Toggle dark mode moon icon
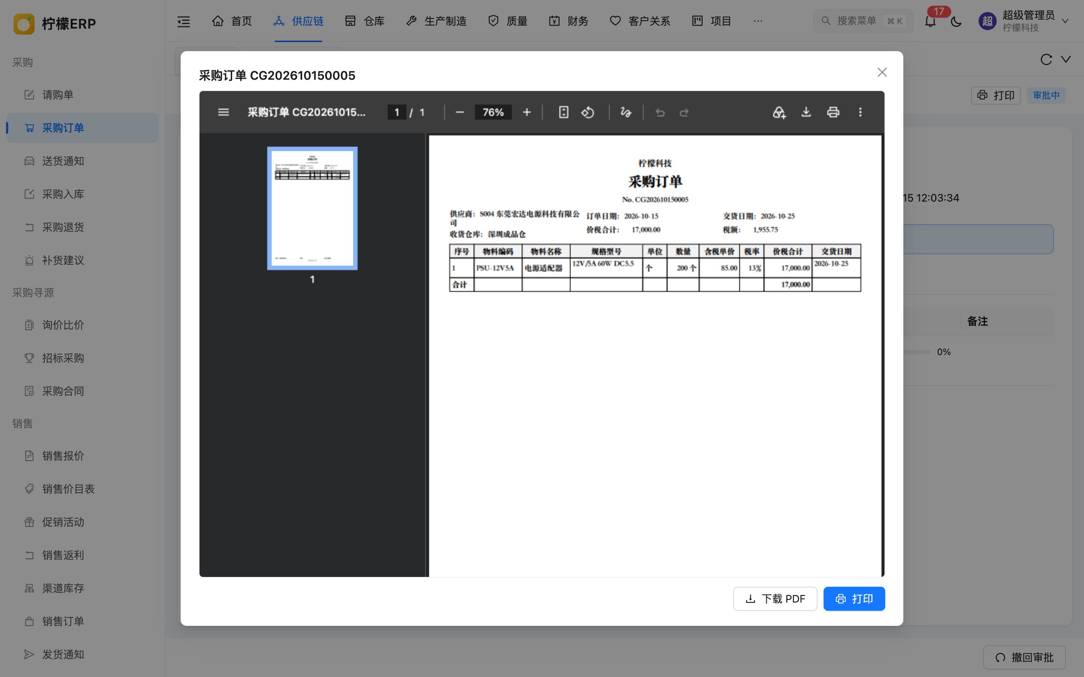 click(x=956, y=21)
